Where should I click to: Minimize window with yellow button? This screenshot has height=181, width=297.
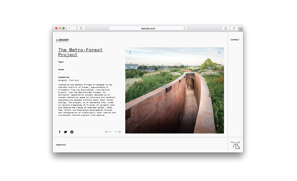point(60,28)
